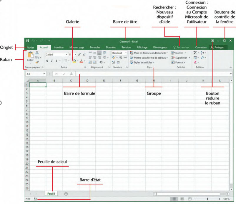Image resolution: width=236 pixels, height=204 pixels.
Task: Click the accounting currency format icon
Action: (x=114, y=58)
